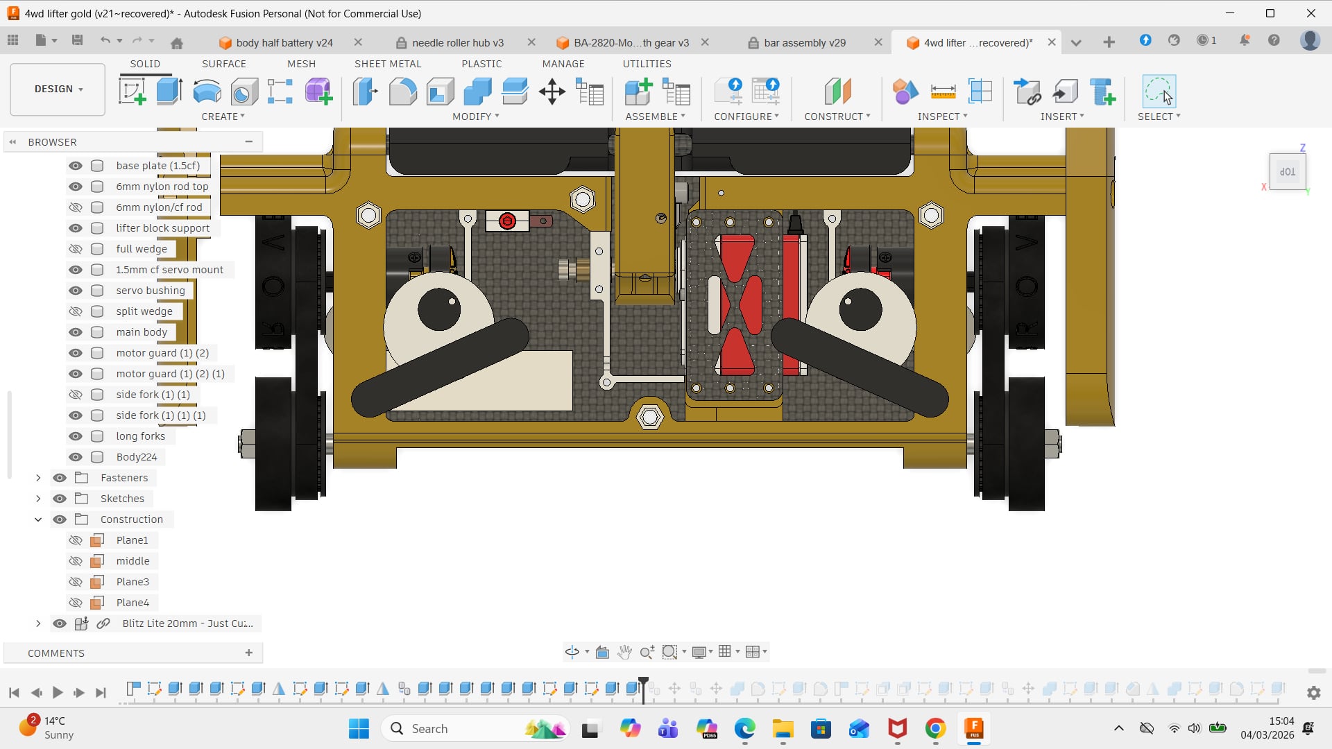Image resolution: width=1332 pixels, height=749 pixels.
Task: Toggle visibility of middle construction plane
Action: [x=76, y=561]
